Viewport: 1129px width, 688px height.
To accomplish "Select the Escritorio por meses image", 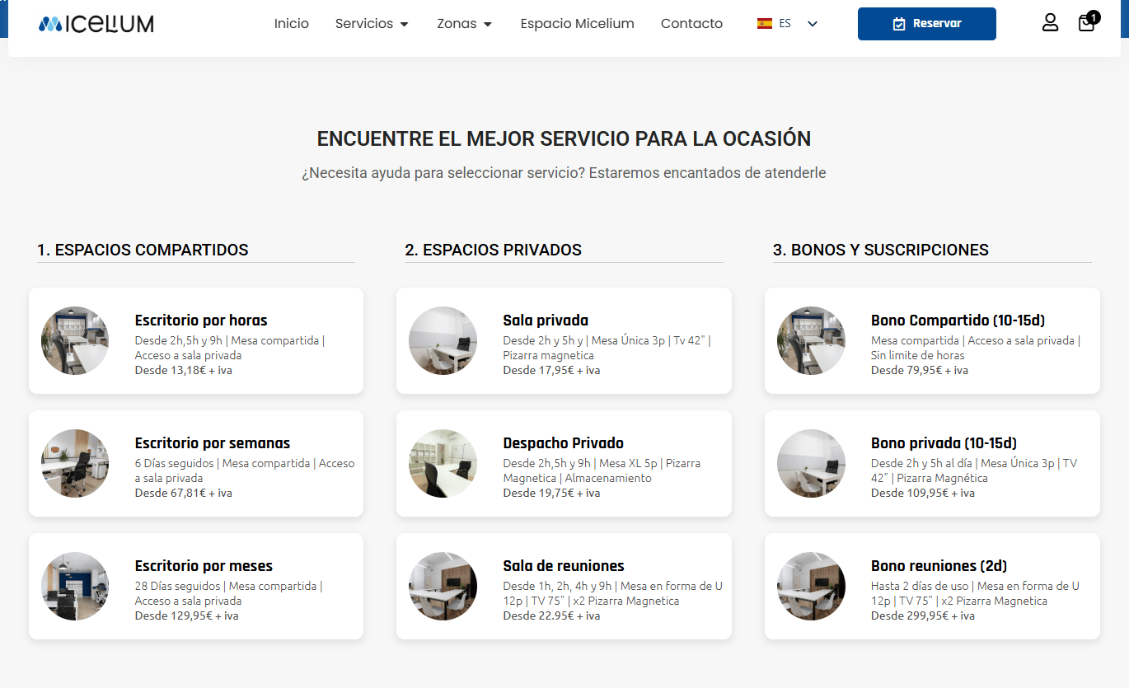I will (75, 586).
